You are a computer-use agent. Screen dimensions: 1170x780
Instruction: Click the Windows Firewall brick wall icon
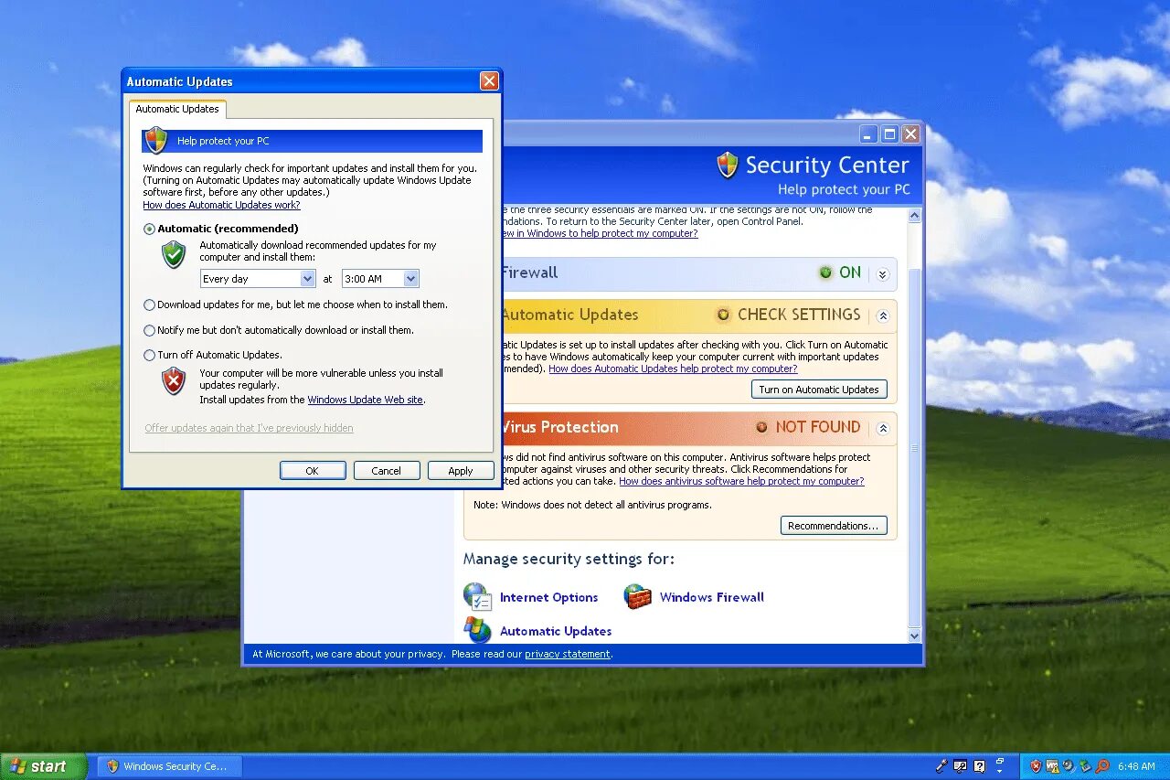pyautogui.click(x=637, y=597)
